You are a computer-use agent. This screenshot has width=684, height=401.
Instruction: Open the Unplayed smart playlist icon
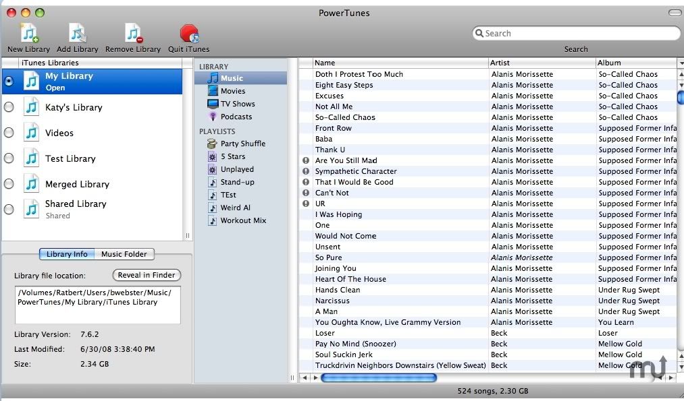(212, 169)
